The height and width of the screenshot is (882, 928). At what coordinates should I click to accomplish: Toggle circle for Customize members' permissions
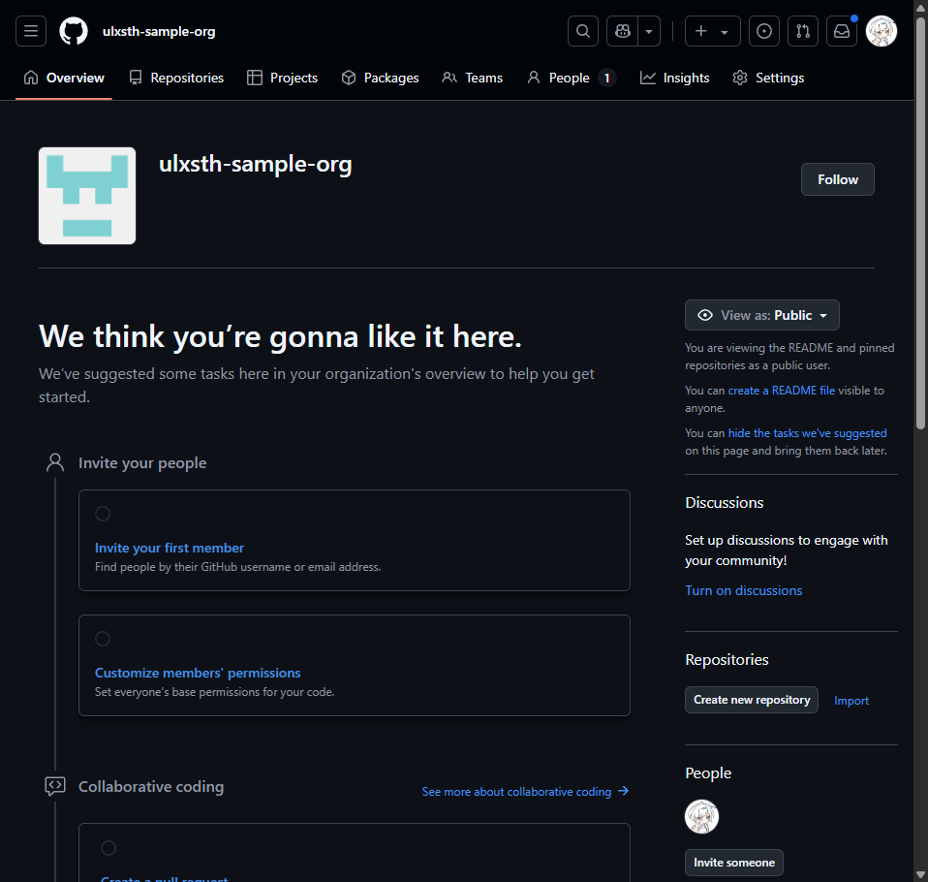103,639
